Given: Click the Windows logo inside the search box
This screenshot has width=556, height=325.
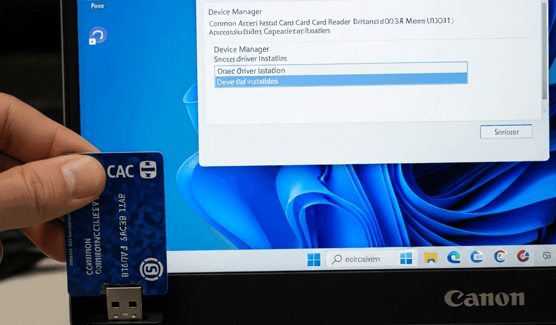Looking at the screenshot, I should [x=406, y=258].
